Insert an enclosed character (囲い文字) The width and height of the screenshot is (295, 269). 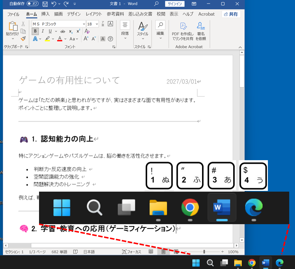pyautogui.click(x=110, y=39)
